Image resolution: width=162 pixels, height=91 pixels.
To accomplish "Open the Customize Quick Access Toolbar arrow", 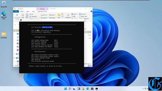I will [x=22, y=9].
